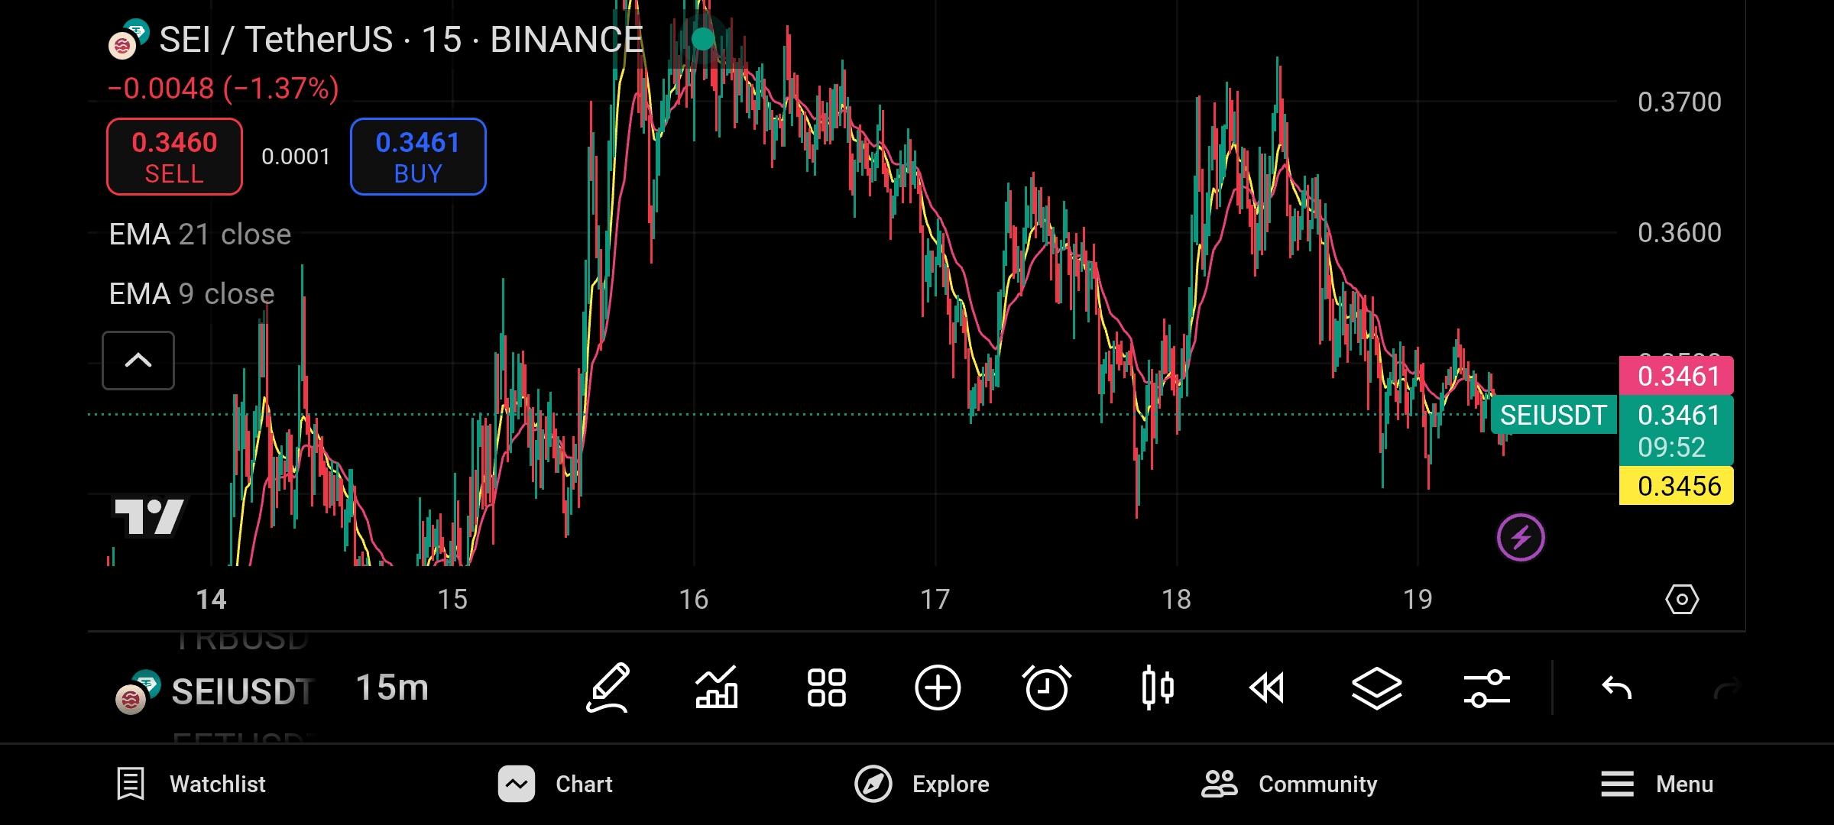Switch to the Chart tab
The height and width of the screenshot is (825, 1834).
click(556, 784)
